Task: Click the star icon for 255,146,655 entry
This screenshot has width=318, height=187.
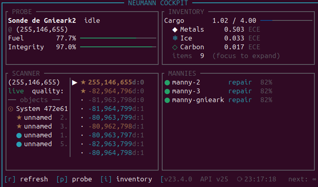Action: (83, 82)
